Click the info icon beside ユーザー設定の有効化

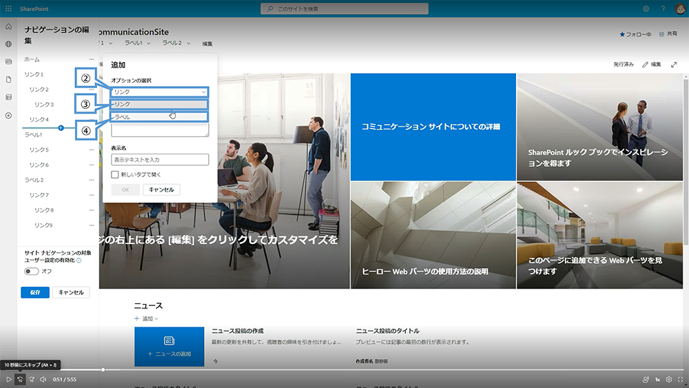79,260
